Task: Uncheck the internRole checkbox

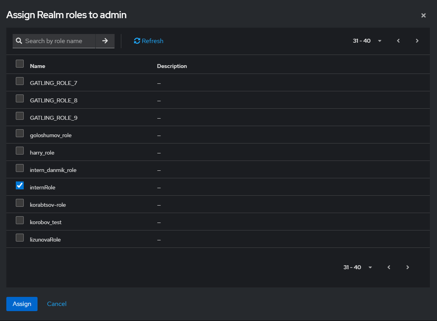Action: (x=20, y=185)
